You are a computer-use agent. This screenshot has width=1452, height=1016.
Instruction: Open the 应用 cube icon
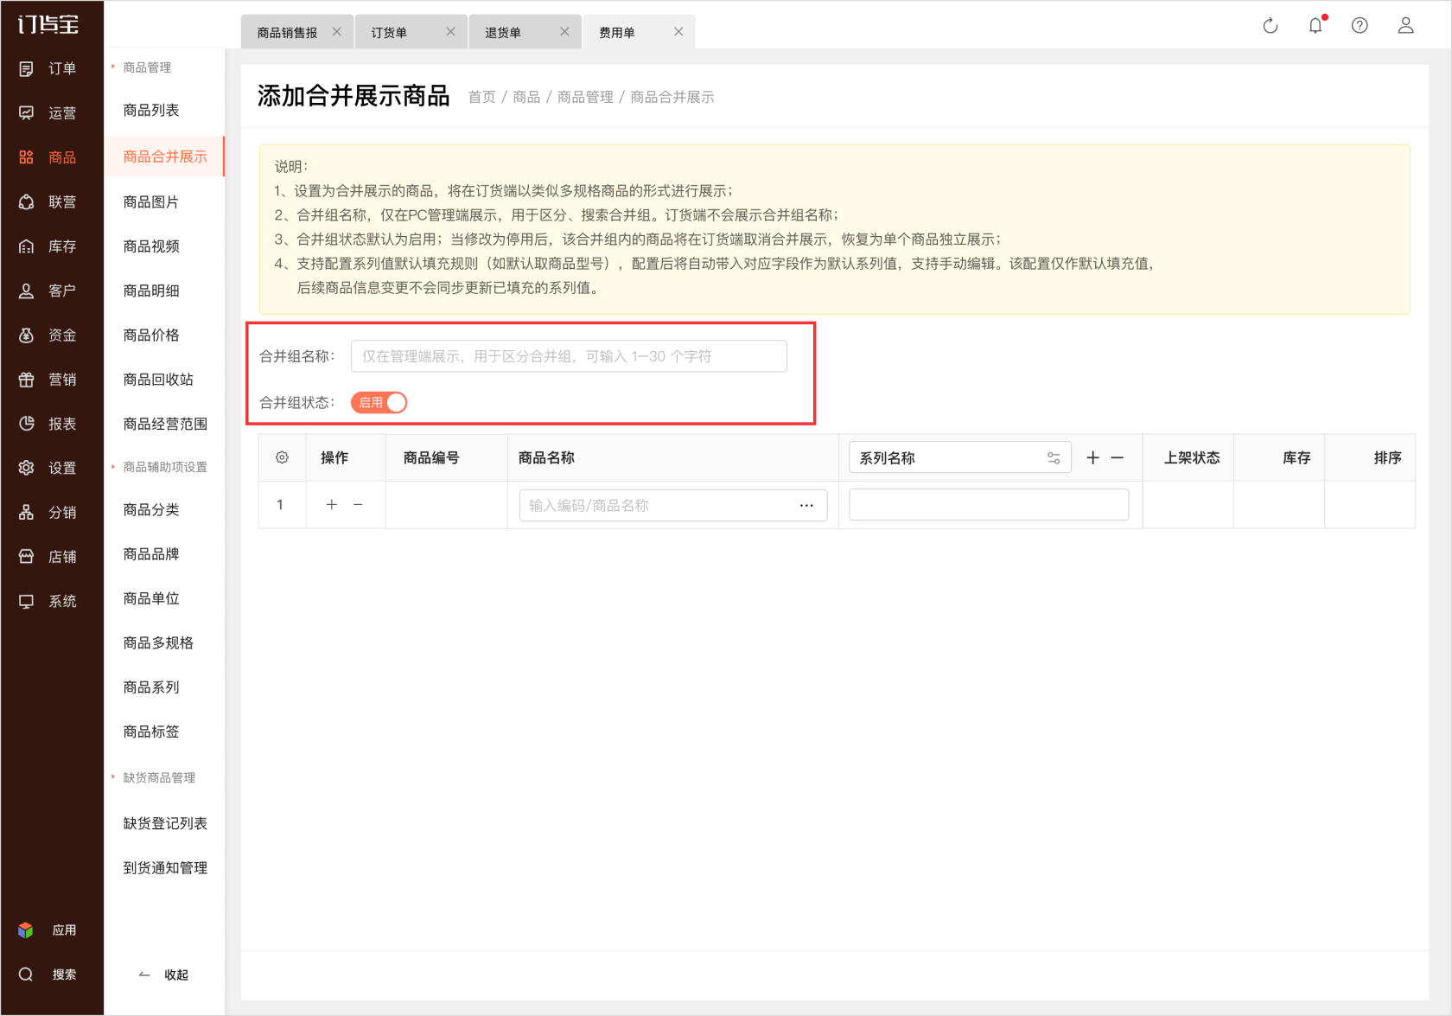[26, 930]
